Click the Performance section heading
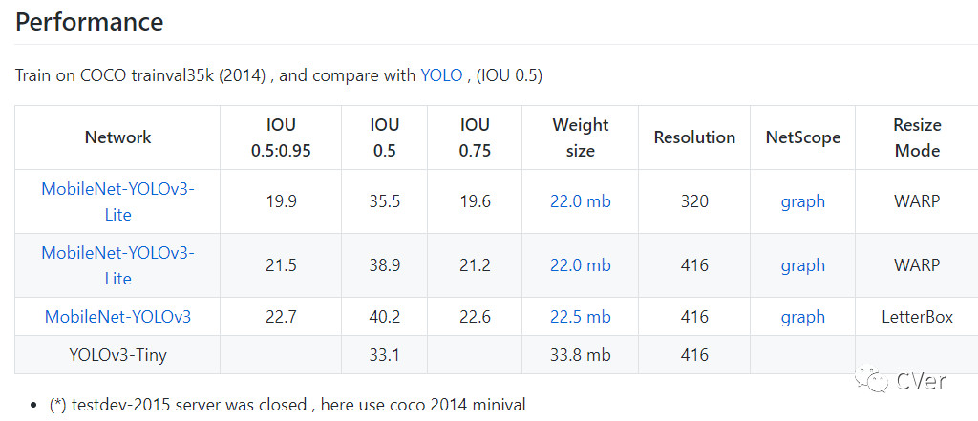The height and width of the screenshot is (421, 978). tap(90, 22)
